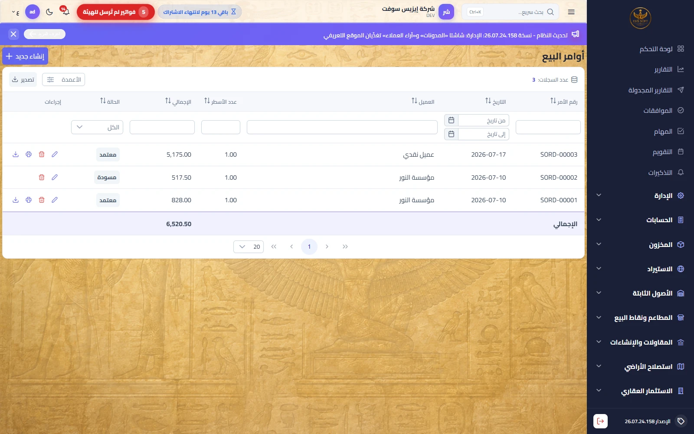The image size is (694, 434).
Task: Open calendar picker for 'to date'
Action: point(451,134)
